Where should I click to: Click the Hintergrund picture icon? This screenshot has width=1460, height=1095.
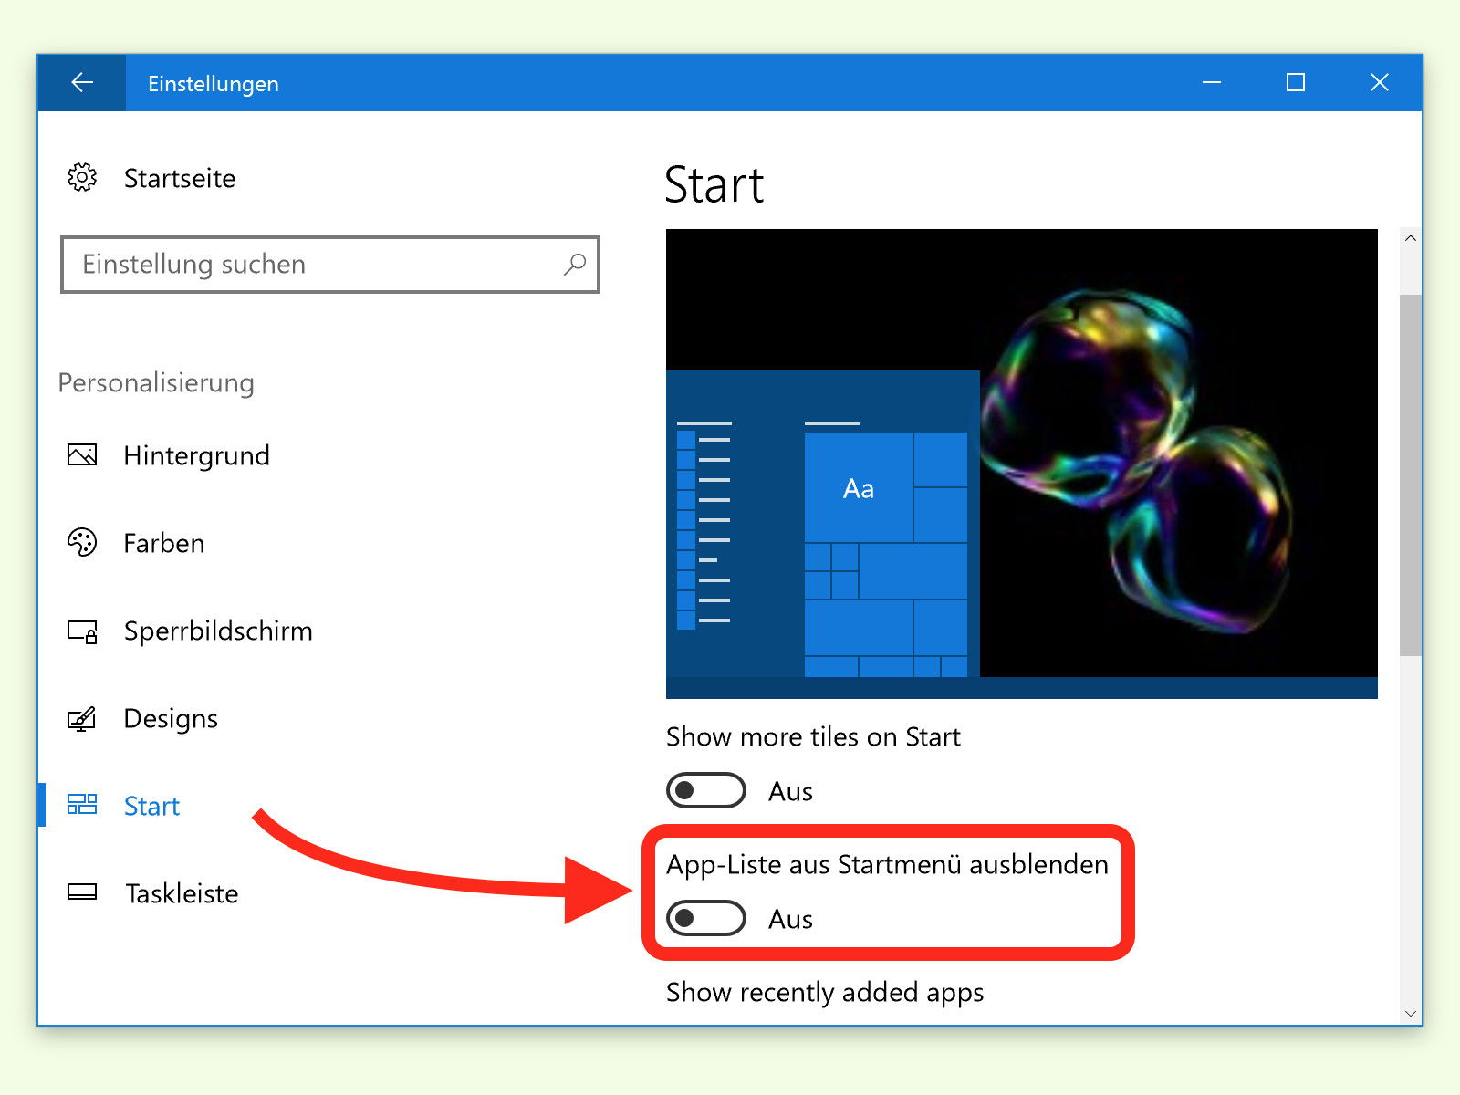pyautogui.click(x=82, y=454)
